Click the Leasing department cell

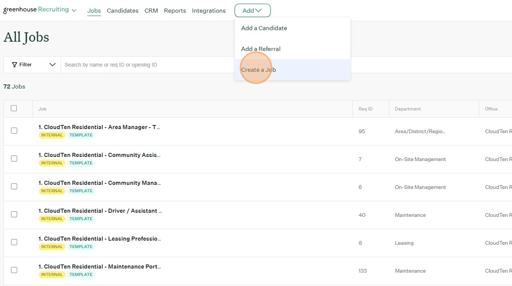(x=404, y=243)
